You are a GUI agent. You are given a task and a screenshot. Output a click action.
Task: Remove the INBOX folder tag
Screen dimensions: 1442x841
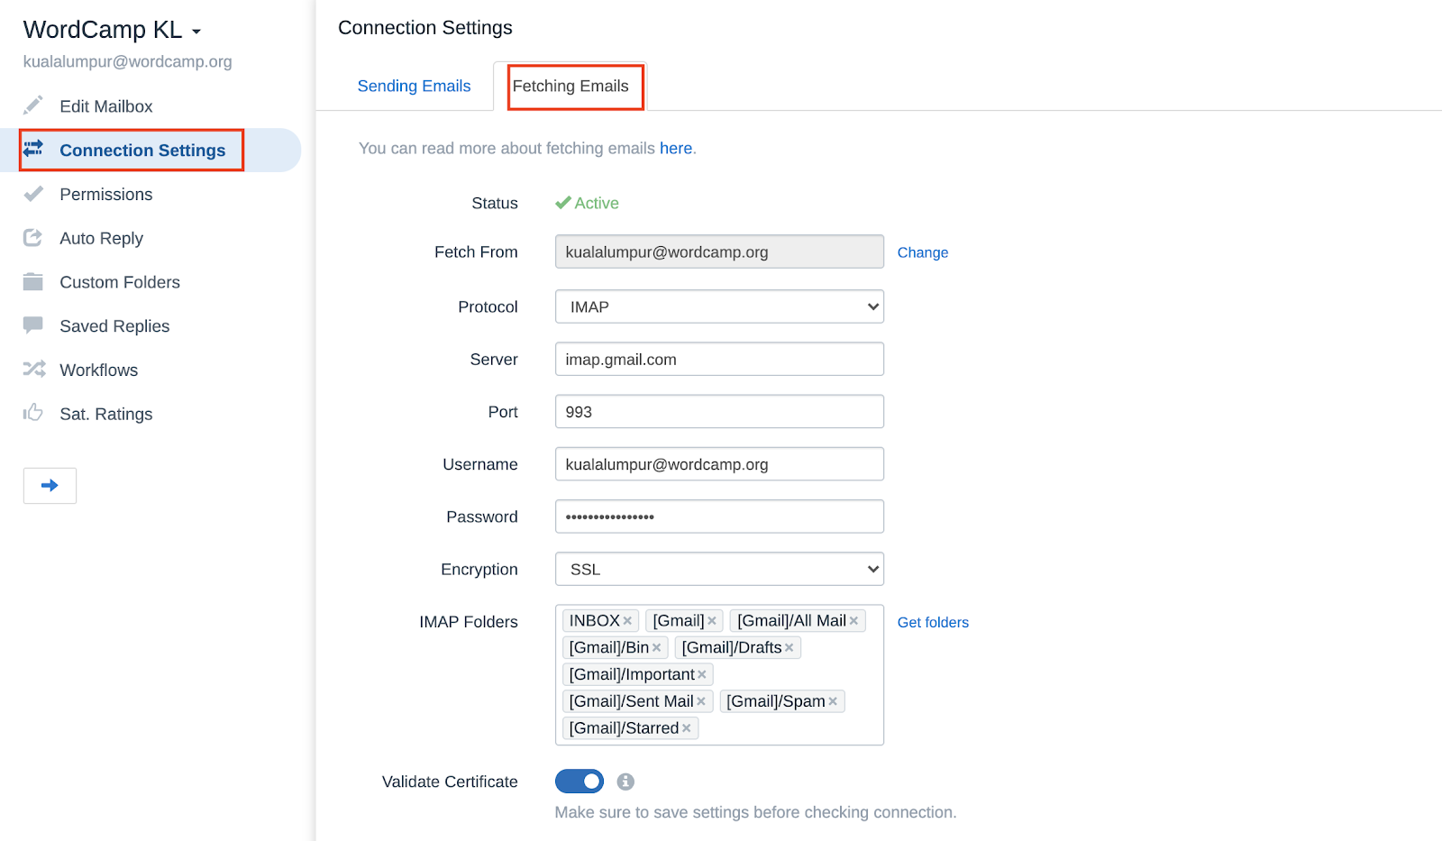click(627, 621)
